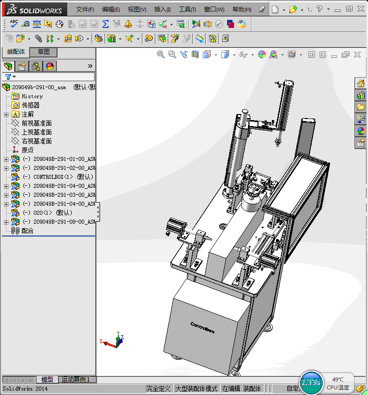The image size is (368, 395).
Task: Open the Sensor gauge tool
Action: click(59, 24)
